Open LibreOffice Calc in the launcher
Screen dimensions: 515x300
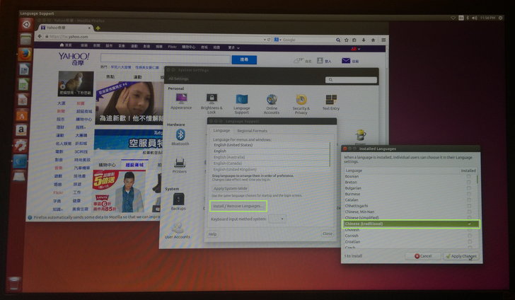pos(23,84)
